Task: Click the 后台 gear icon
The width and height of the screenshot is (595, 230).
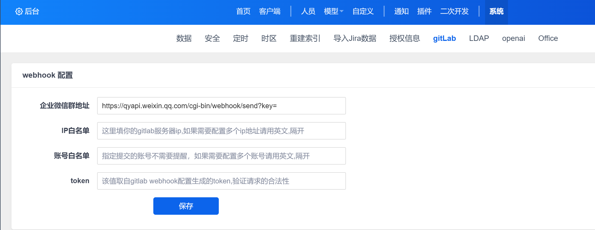Action: [x=19, y=11]
